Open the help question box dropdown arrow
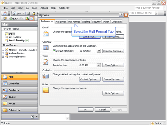 pos(164,8)
